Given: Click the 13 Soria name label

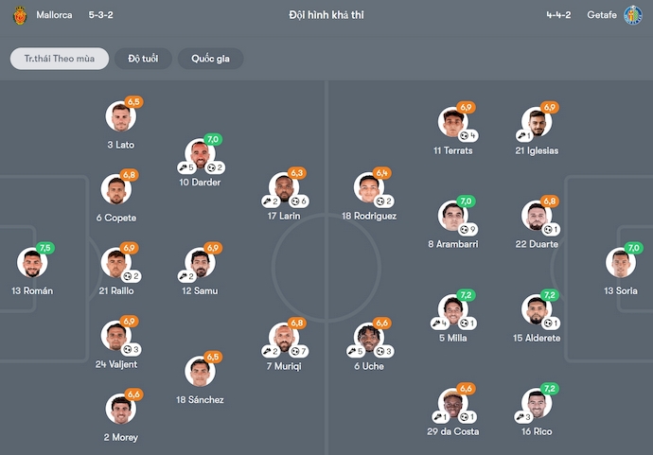Looking at the screenshot, I should (x=621, y=291).
